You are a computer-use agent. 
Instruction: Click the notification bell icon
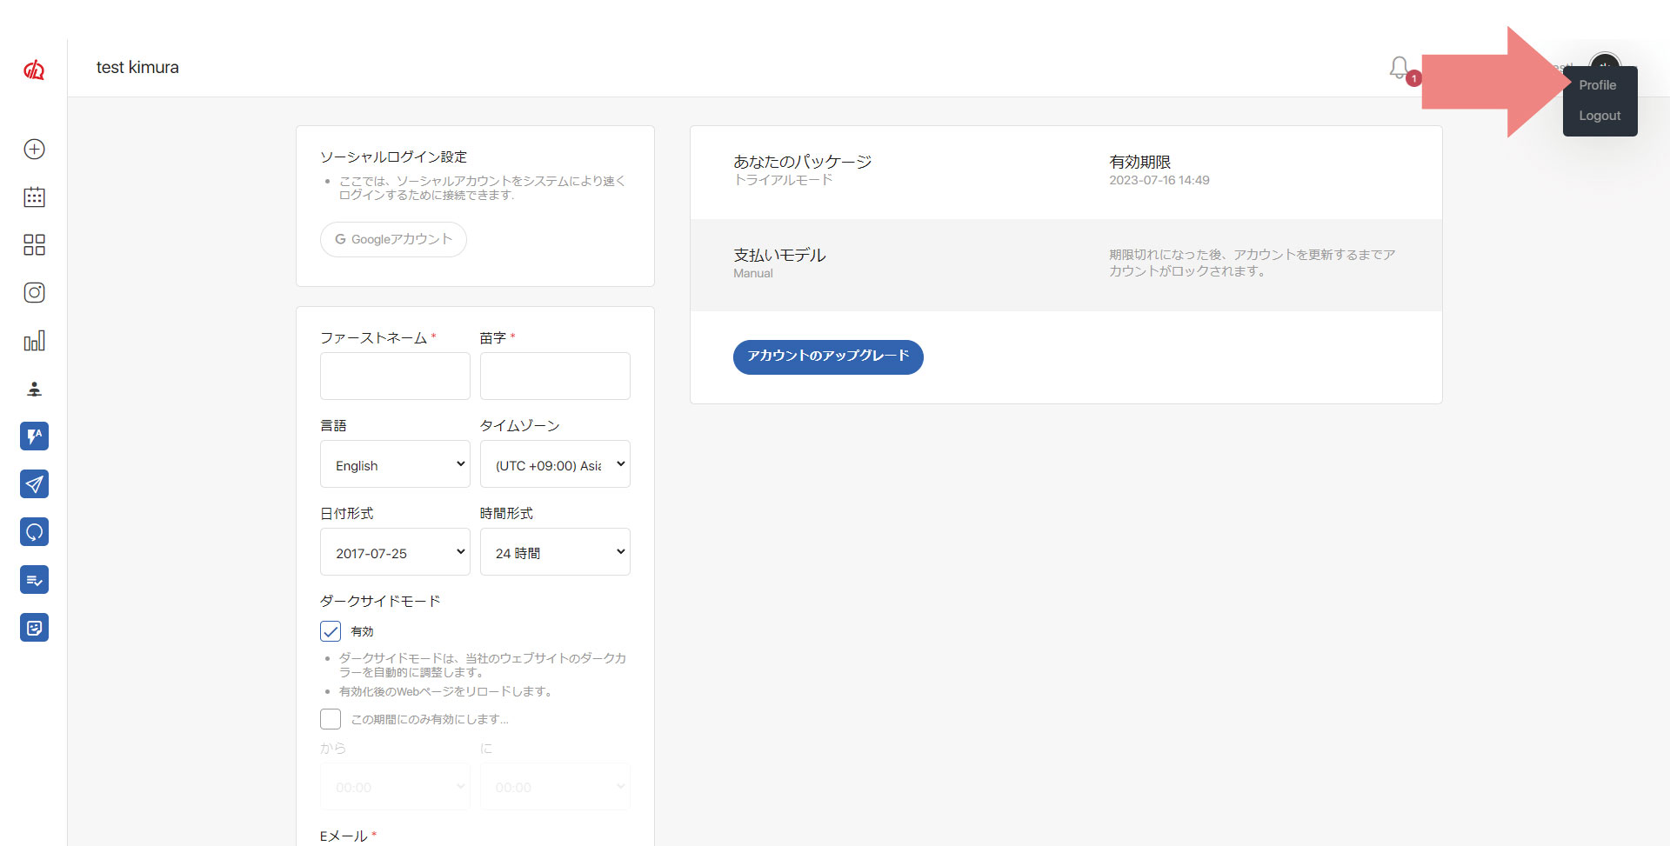coord(1399,68)
